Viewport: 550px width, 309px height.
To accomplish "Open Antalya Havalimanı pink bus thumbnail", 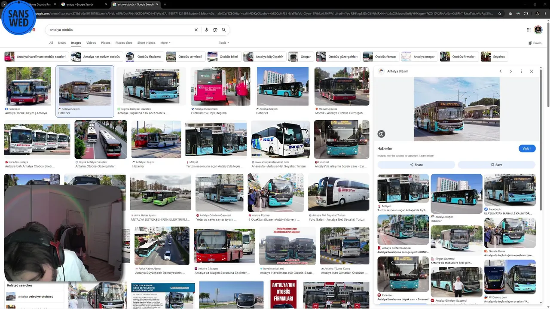I will coord(220,86).
